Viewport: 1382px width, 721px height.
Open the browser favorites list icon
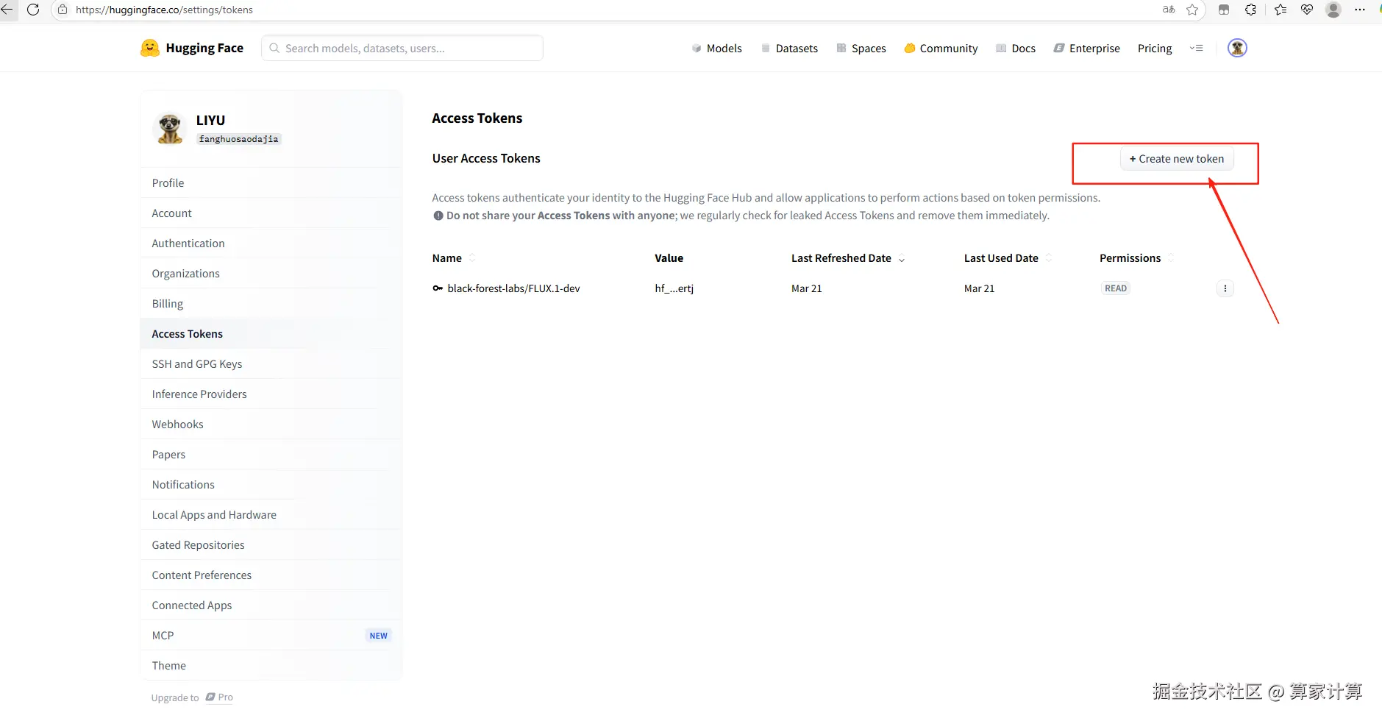(1281, 10)
